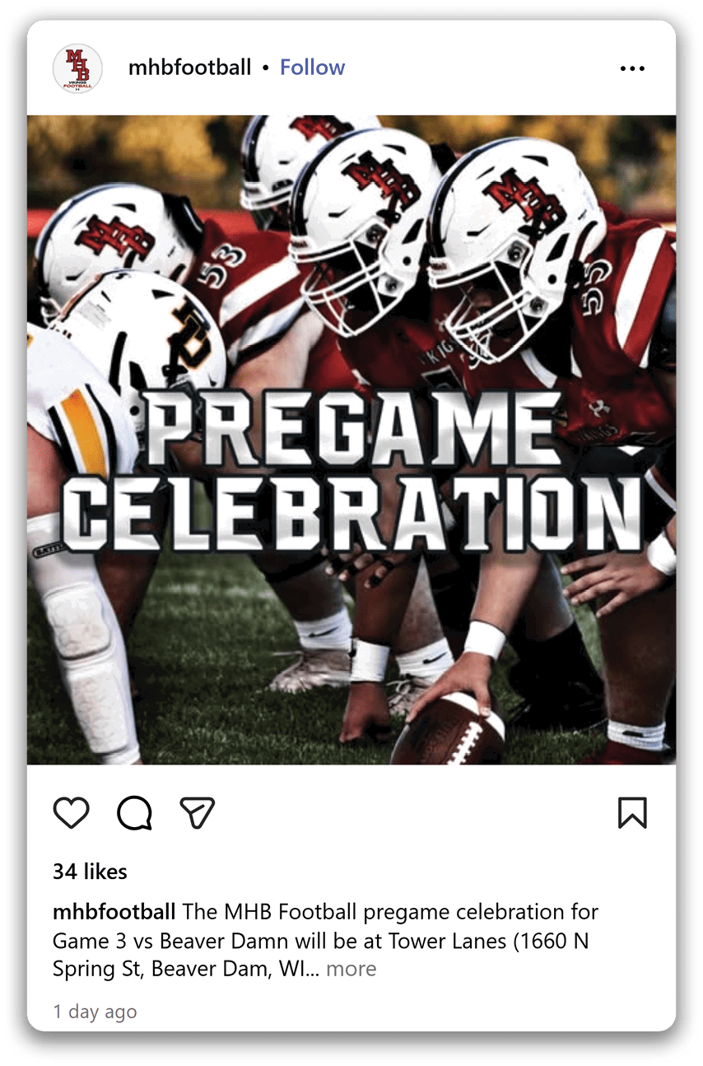The width and height of the screenshot is (703, 1066).
Task: Expand the caption using the "more" link
Action: 351,969
